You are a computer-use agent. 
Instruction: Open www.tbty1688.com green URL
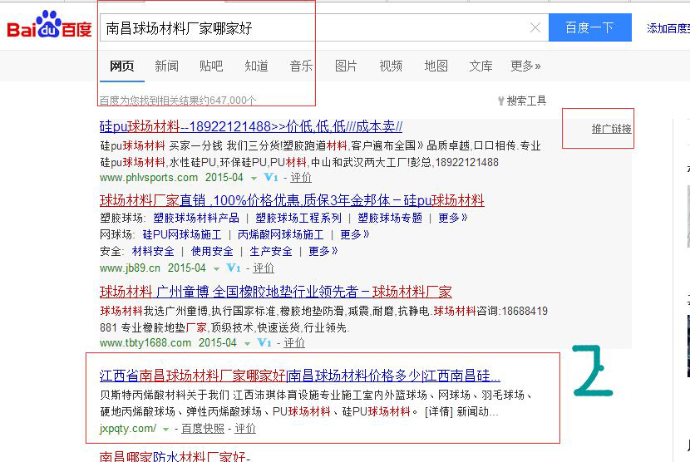(x=145, y=342)
